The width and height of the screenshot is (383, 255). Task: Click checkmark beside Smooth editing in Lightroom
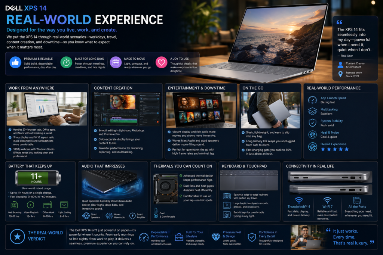(x=95, y=130)
